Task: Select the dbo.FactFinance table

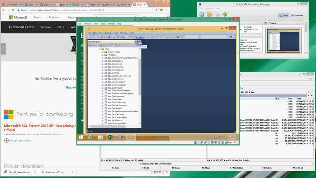Action: pyautogui.click(x=115, y=120)
